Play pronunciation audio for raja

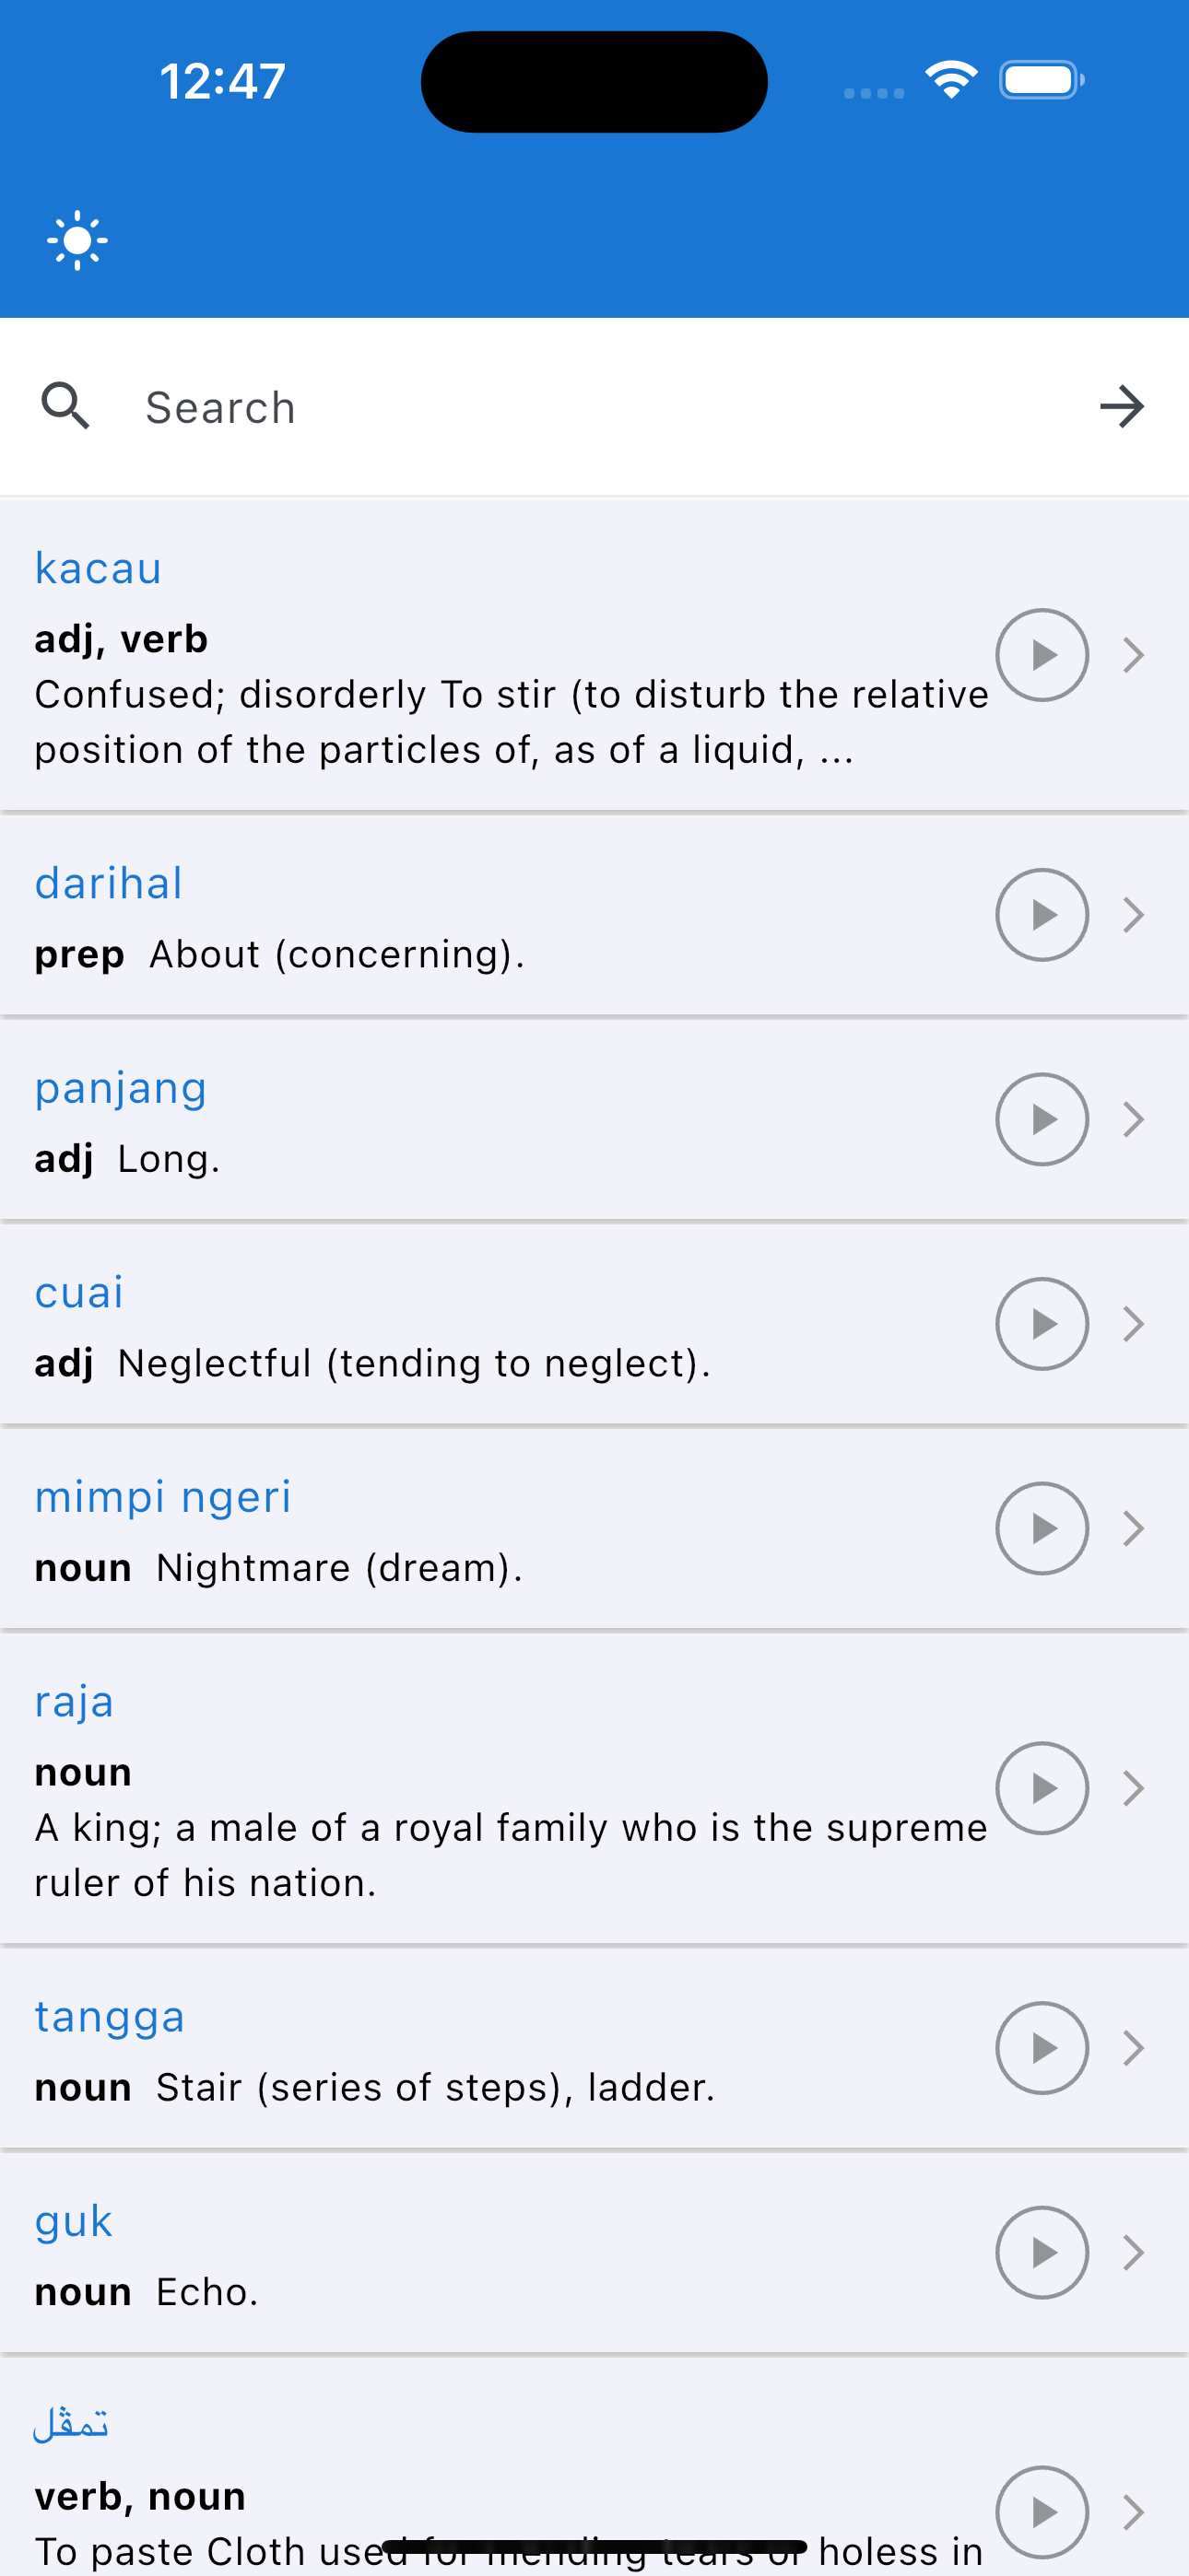click(1042, 1788)
